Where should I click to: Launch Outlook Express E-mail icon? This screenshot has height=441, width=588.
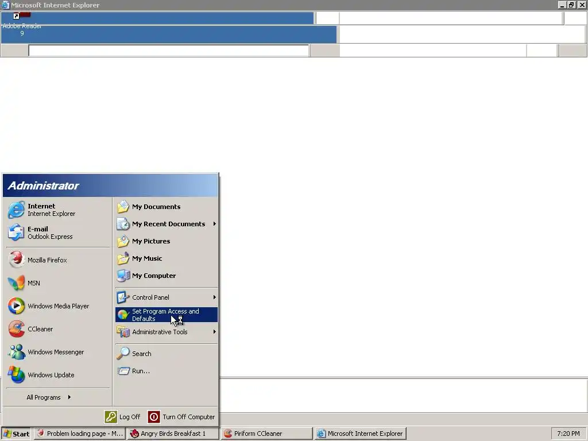[16, 233]
